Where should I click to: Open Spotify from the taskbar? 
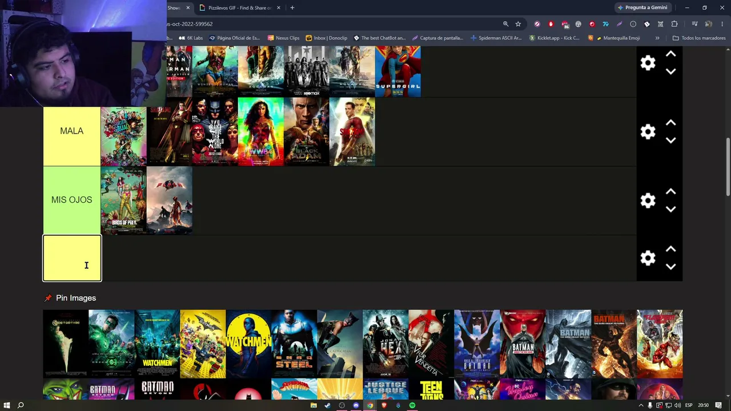412,405
